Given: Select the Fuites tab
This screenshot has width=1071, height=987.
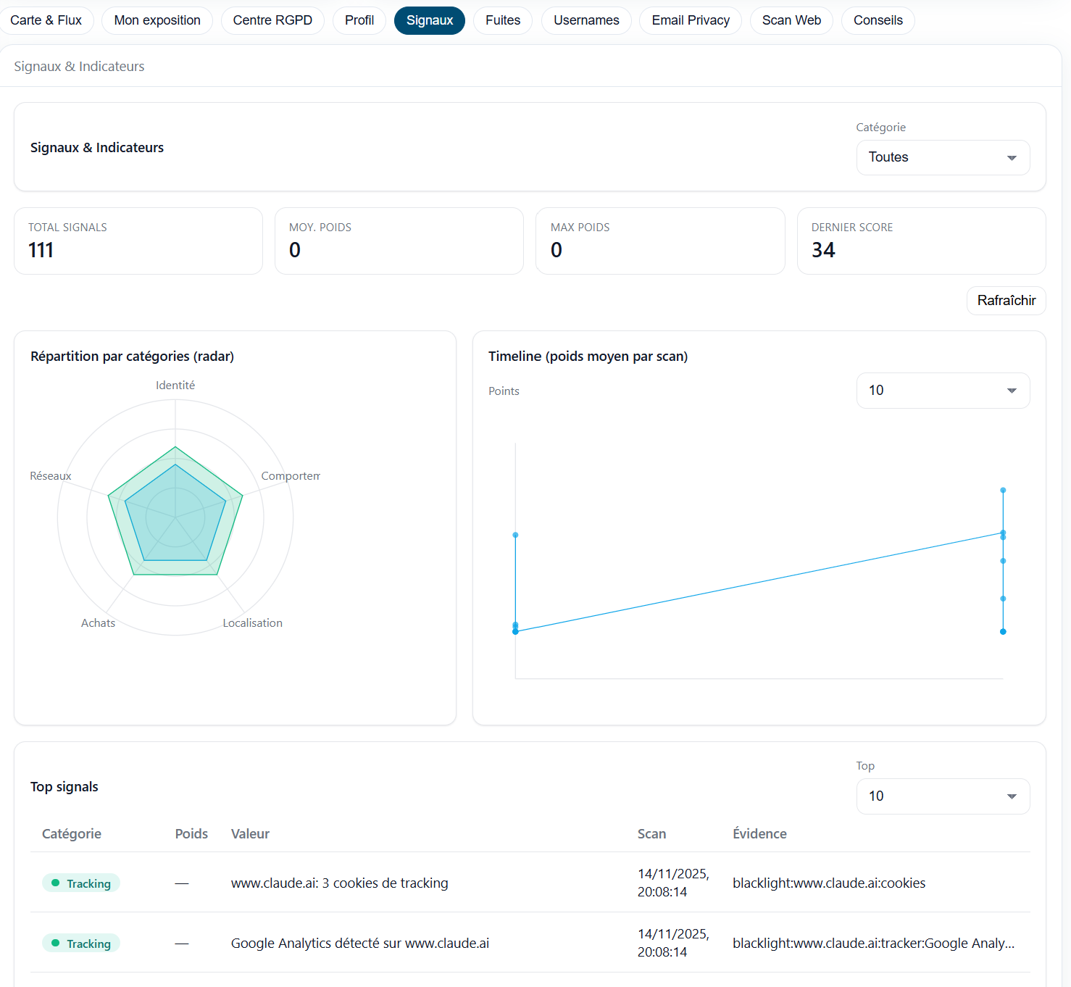Looking at the screenshot, I should click(503, 20).
